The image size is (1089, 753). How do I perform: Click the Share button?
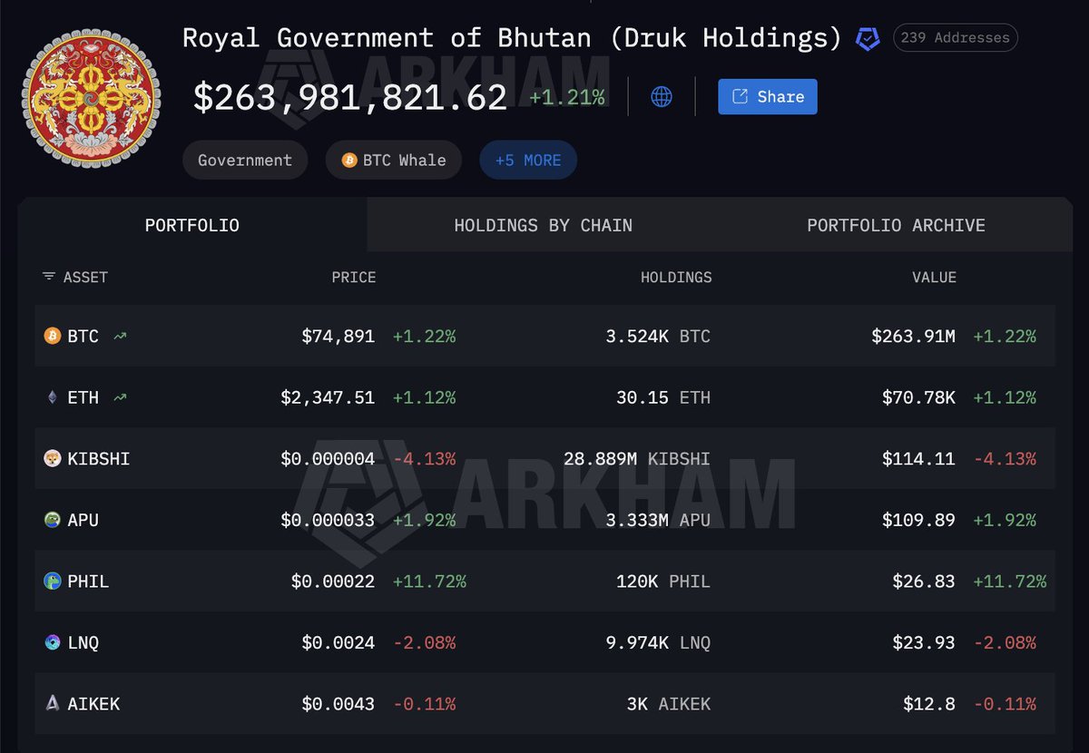tap(767, 97)
